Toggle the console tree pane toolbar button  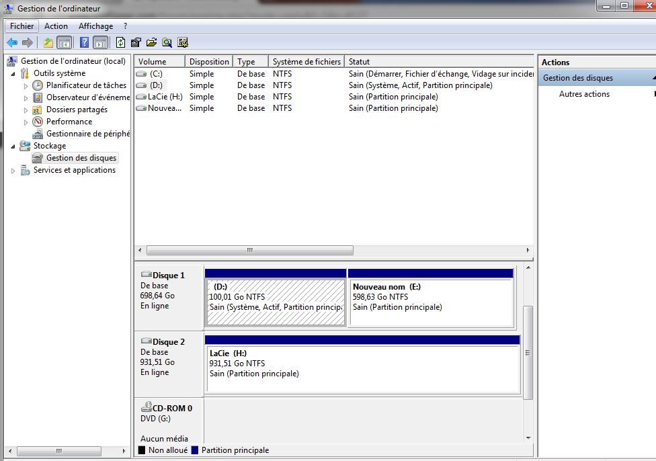click(x=65, y=43)
